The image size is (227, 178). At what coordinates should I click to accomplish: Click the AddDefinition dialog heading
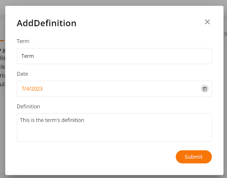[47, 23]
